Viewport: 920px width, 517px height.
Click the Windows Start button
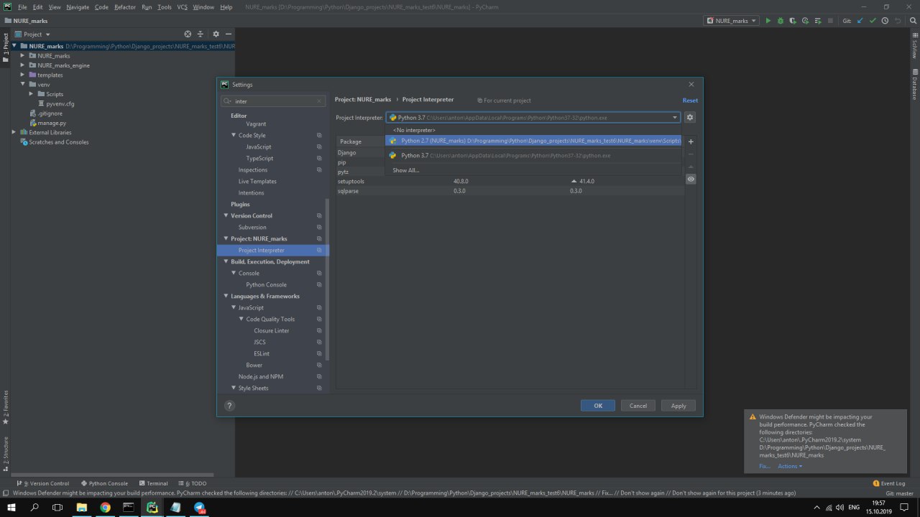pos(11,507)
